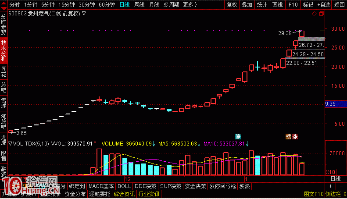Screen dimensions: 347x199
Task: Click the 日线 label at bottom right
Action: (336, 179)
